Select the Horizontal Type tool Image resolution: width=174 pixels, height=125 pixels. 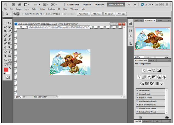(x=10, y=52)
